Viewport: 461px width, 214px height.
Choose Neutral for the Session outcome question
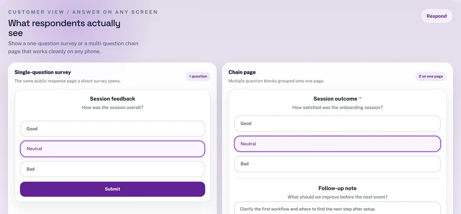coord(337,144)
